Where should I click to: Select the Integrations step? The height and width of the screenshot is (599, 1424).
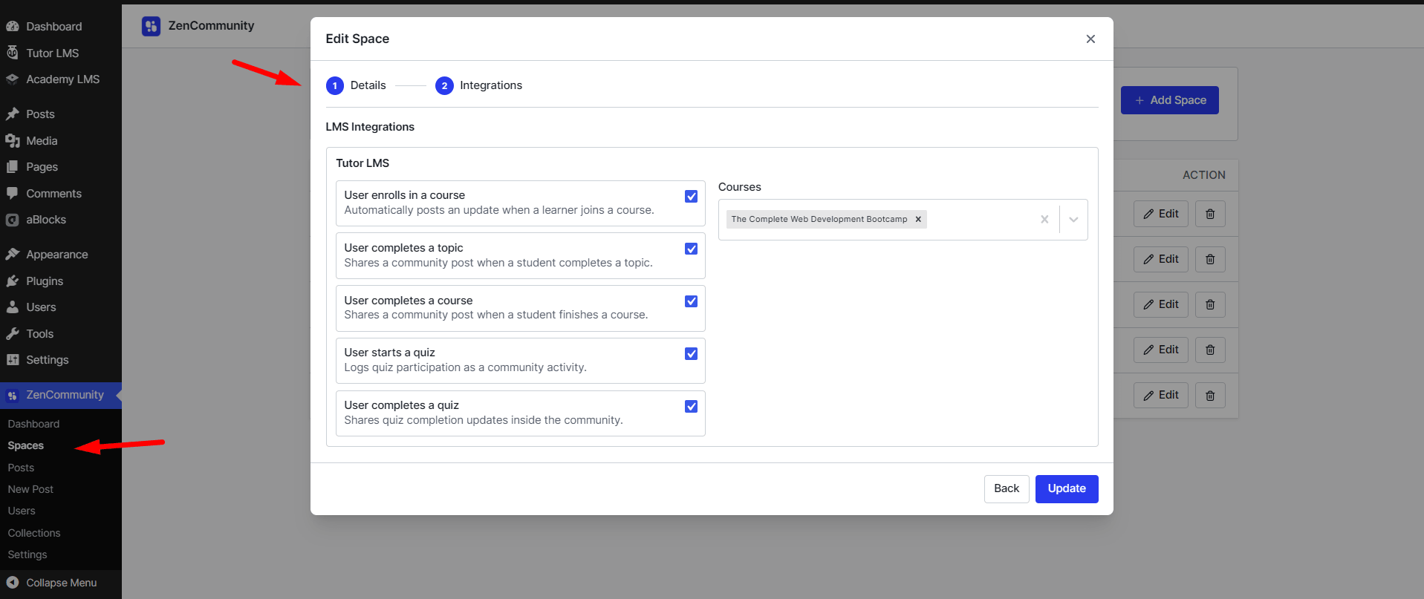(x=478, y=85)
